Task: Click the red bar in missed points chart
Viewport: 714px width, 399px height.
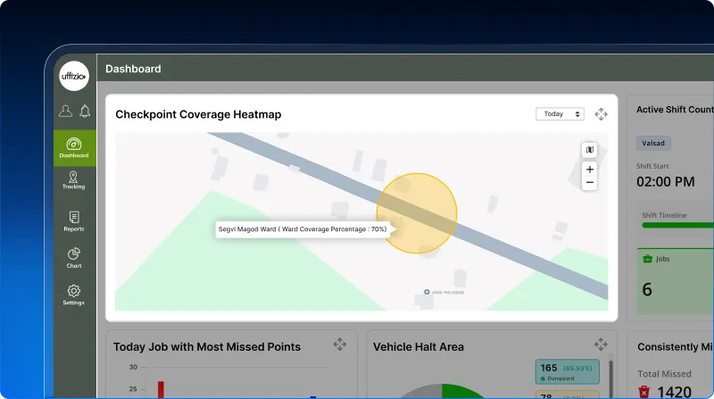Action: [x=161, y=389]
